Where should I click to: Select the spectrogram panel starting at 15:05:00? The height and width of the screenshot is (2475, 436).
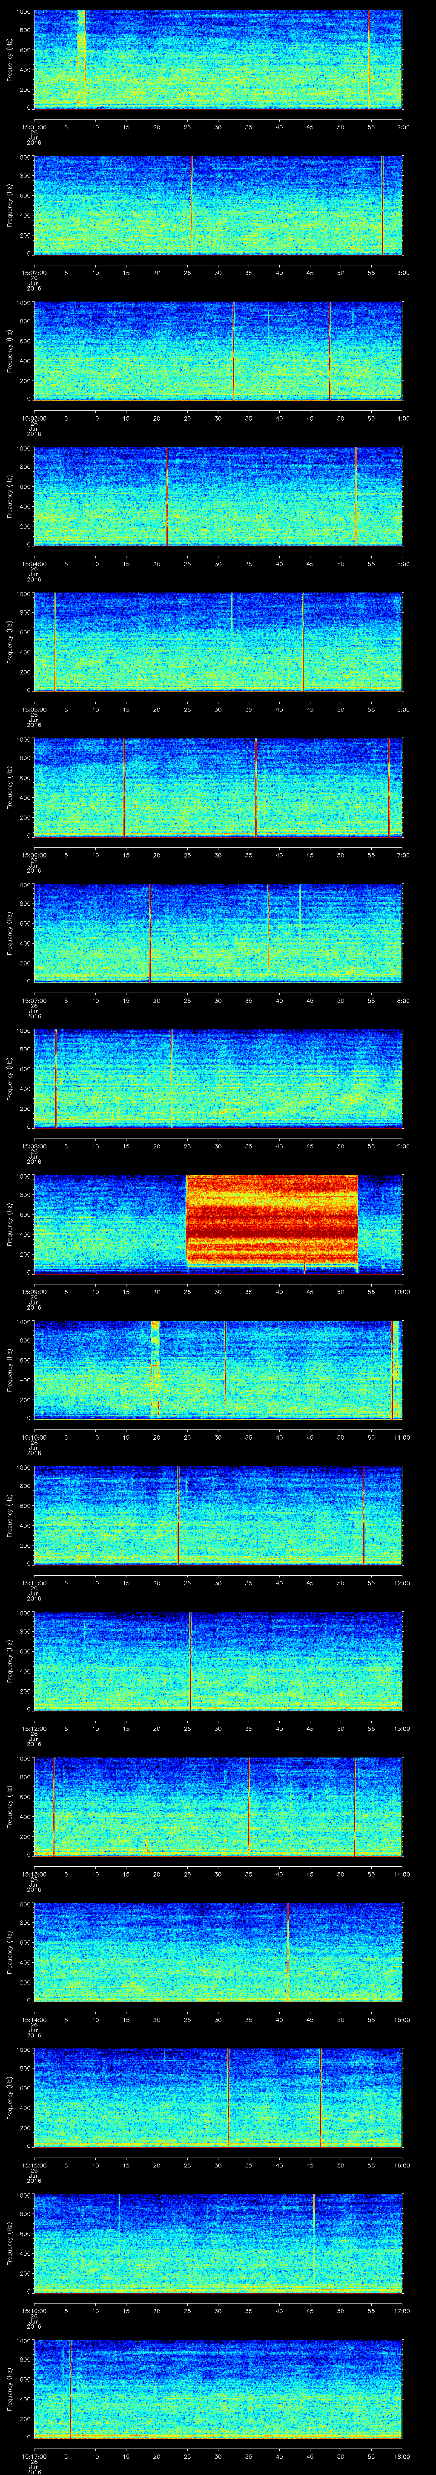218,642
